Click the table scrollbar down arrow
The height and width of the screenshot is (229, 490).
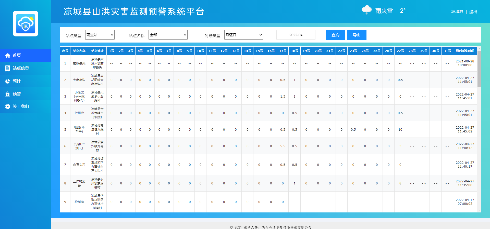pos(479,210)
